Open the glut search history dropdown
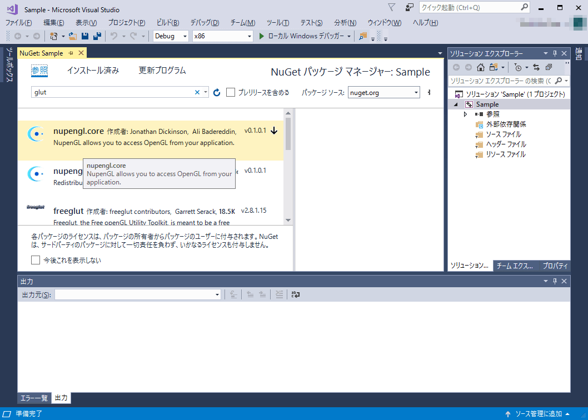 point(206,92)
